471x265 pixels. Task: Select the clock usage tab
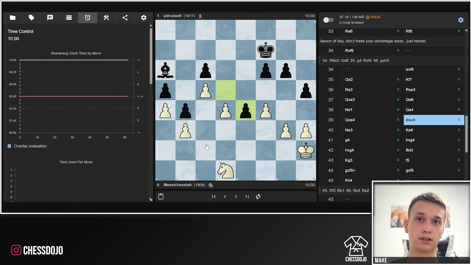tap(88, 18)
